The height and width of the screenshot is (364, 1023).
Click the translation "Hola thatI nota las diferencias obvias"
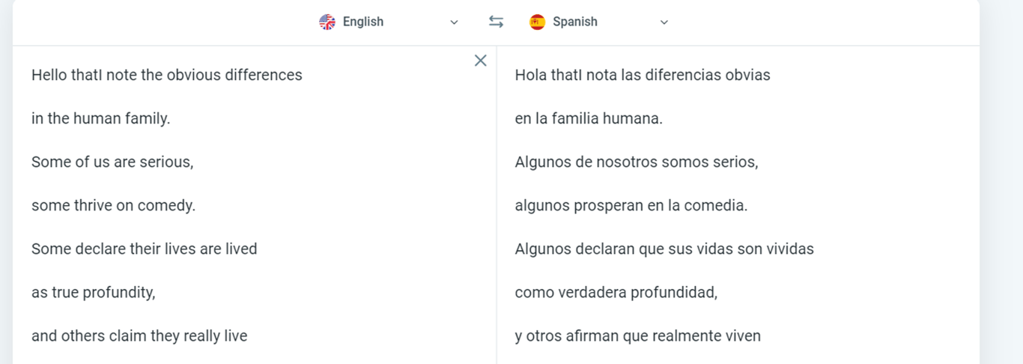click(643, 75)
